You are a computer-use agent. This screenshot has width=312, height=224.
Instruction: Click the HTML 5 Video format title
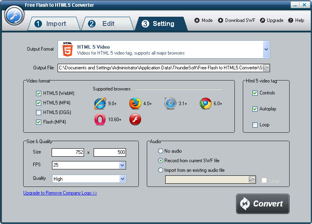pyautogui.click(x=94, y=47)
